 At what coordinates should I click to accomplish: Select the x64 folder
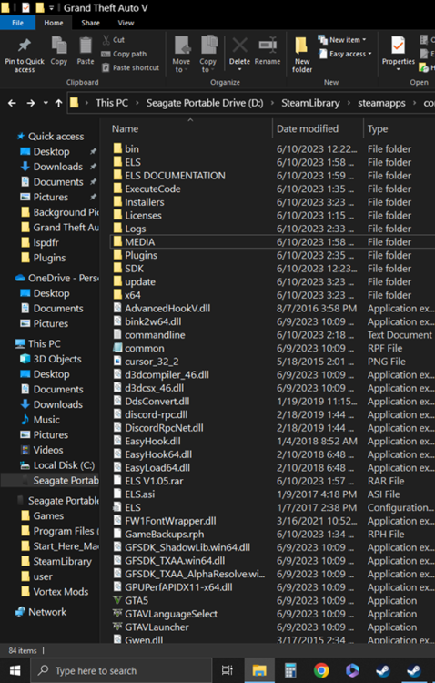tap(132, 295)
